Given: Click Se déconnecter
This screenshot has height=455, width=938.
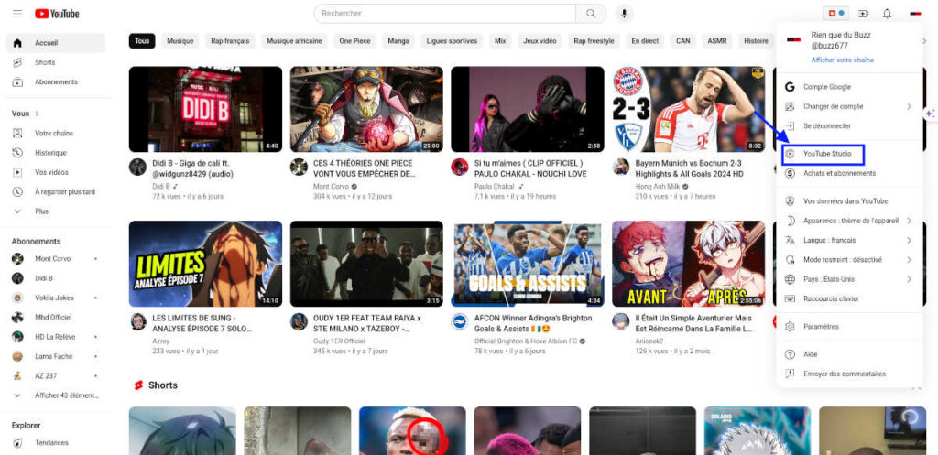Looking at the screenshot, I should pos(849,126).
